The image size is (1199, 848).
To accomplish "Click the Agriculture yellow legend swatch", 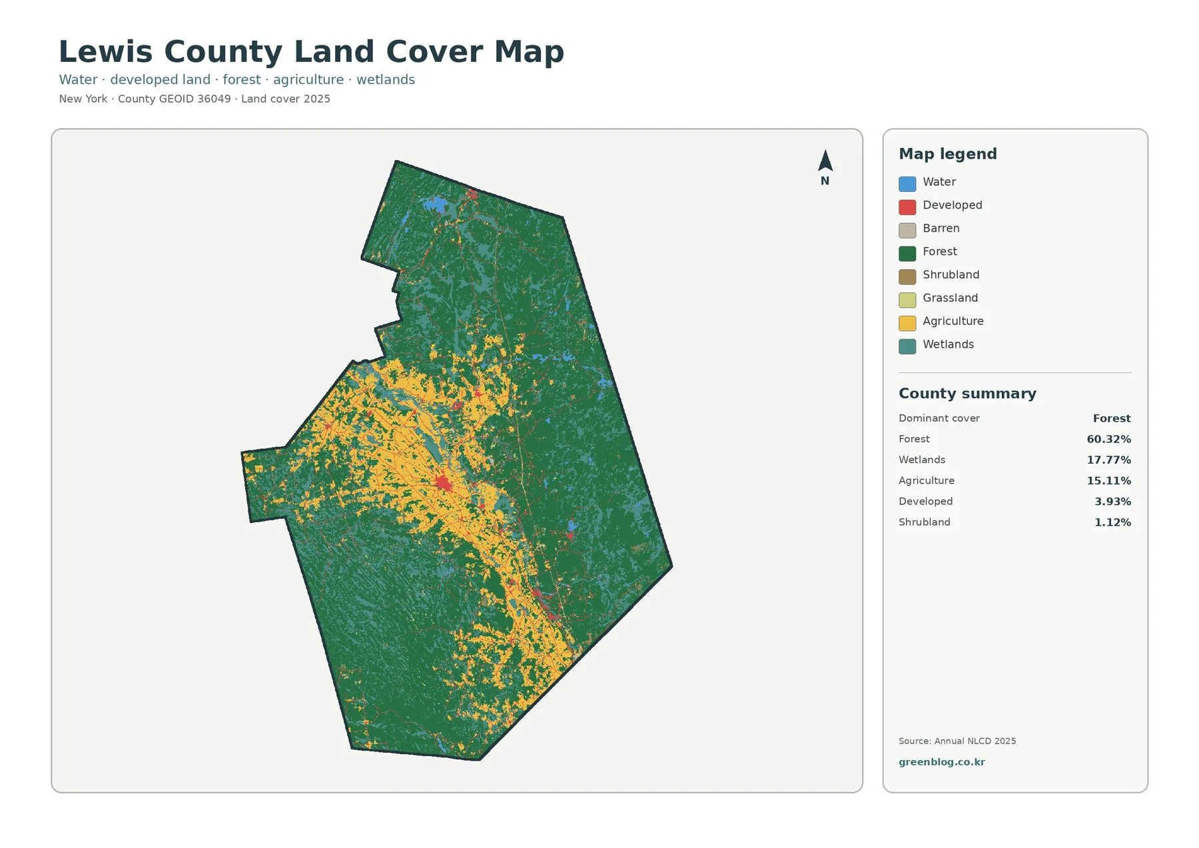I will pyautogui.click(x=907, y=324).
